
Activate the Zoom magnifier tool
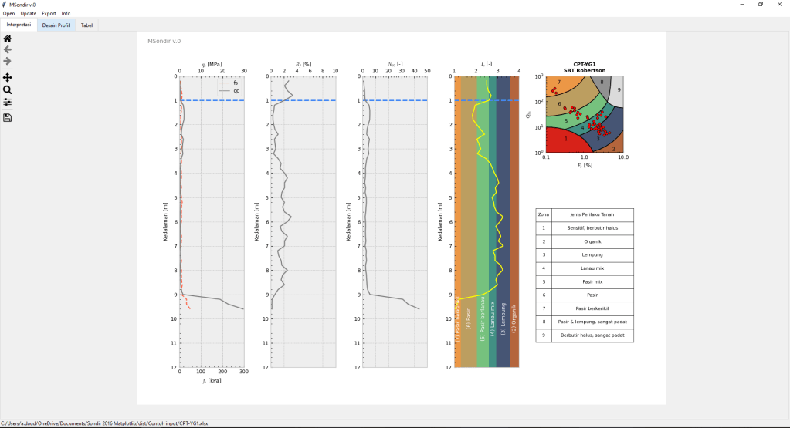tap(8, 90)
